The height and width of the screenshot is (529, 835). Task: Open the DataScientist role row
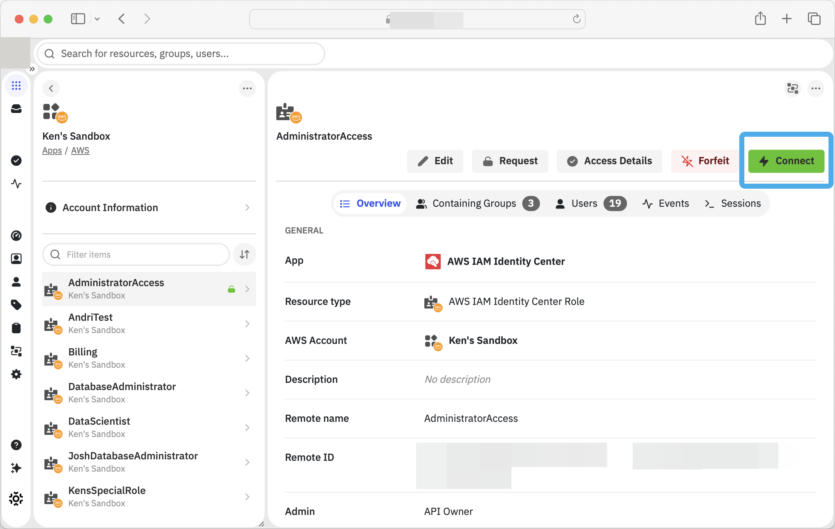pyautogui.click(x=149, y=428)
